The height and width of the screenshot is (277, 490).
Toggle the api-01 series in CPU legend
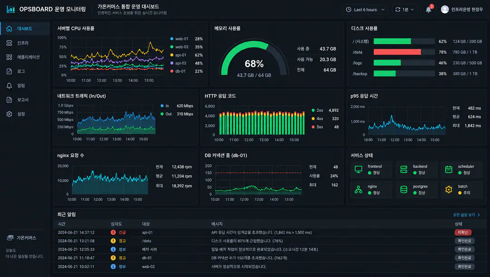[x=186, y=55]
